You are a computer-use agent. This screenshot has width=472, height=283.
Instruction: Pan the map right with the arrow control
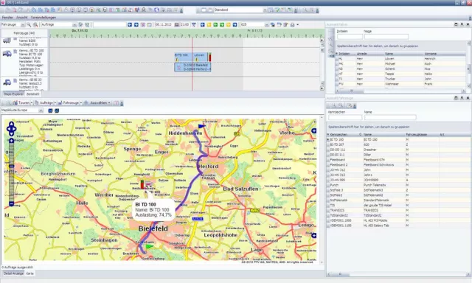coord(15,129)
